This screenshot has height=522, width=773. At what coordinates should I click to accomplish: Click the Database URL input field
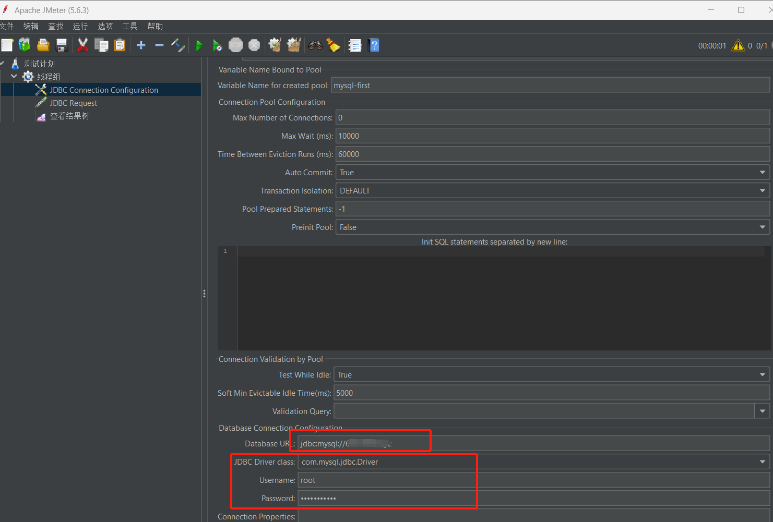[533, 444]
